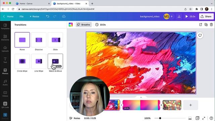Edit the background_video design title

pyautogui.click(x=150, y=16)
